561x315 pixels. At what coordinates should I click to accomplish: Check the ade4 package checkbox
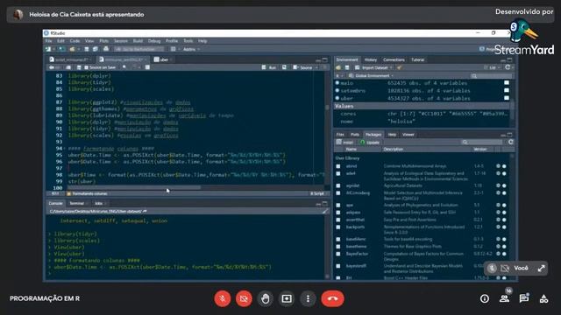tap(338, 173)
